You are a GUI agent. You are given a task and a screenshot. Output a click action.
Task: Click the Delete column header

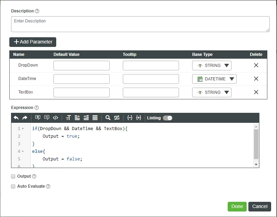pos(256,55)
